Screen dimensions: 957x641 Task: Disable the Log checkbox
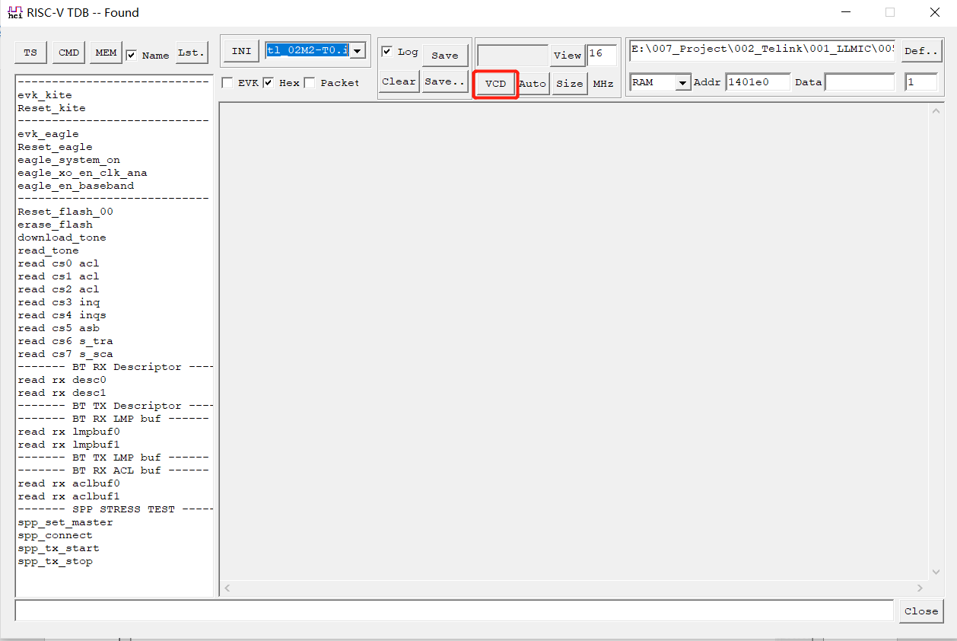[387, 52]
